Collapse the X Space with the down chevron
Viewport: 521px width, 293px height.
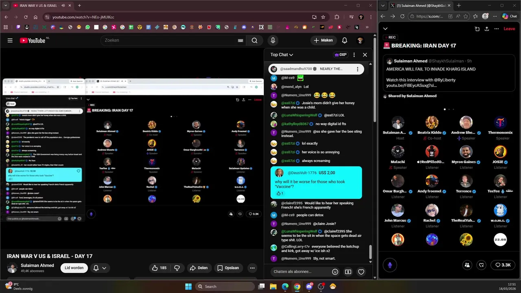click(x=385, y=28)
